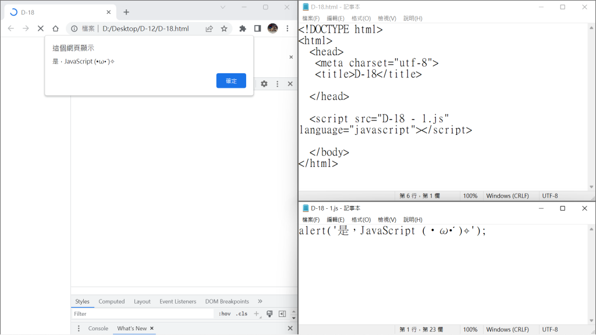Toggle the :hov element state button

pos(225,313)
